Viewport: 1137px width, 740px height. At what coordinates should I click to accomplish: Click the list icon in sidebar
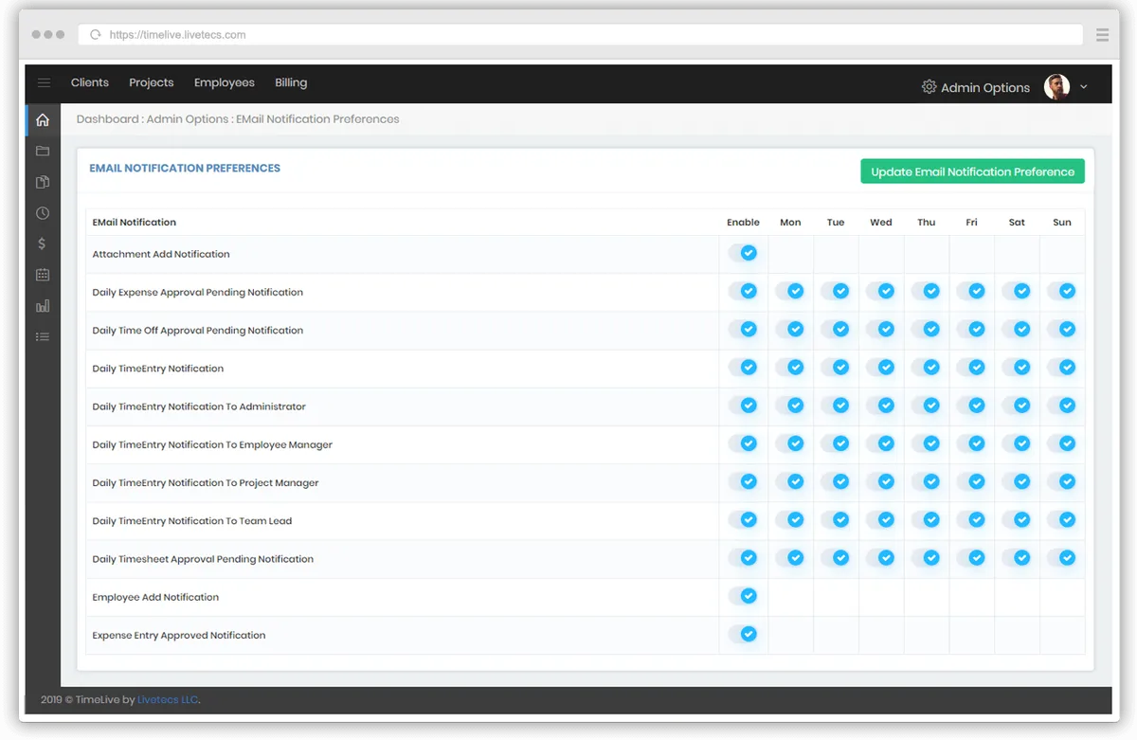pos(42,336)
